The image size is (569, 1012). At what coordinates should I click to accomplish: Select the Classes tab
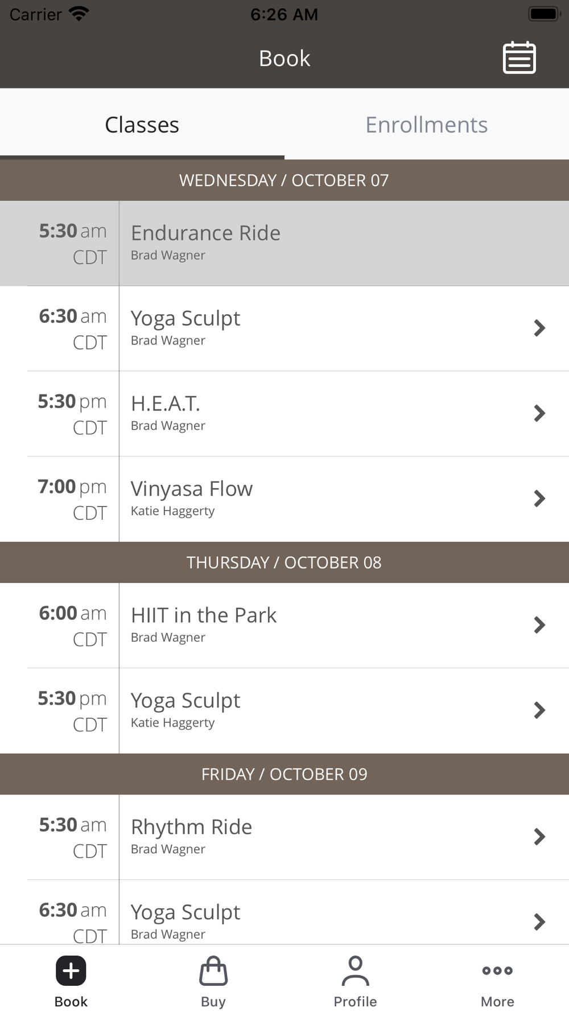pyautogui.click(x=142, y=125)
